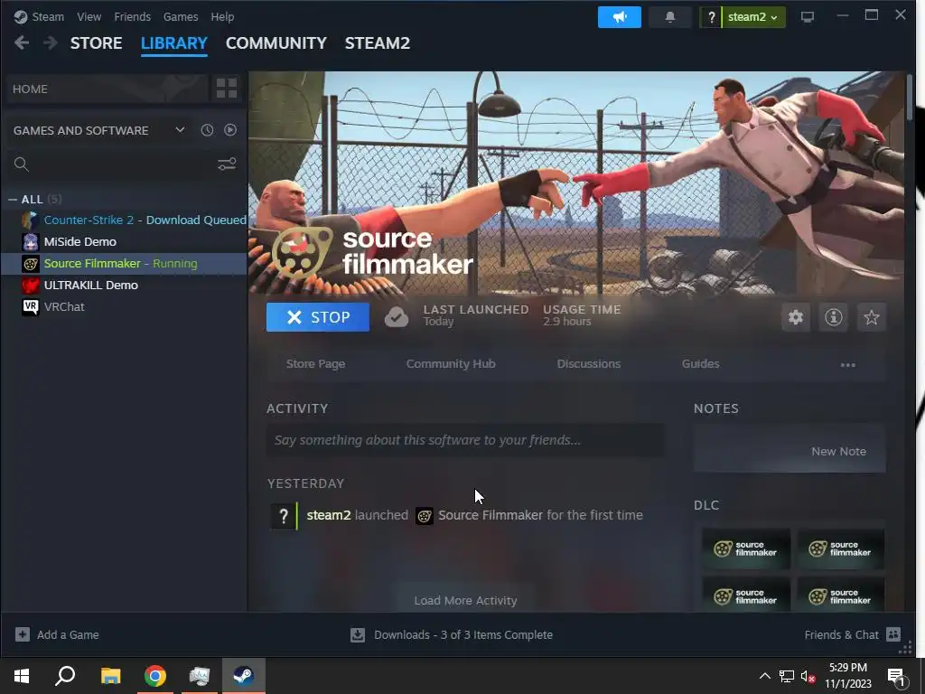Click the Steam icon on the taskbar
The width and height of the screenshot is (925, 694).
244,676
